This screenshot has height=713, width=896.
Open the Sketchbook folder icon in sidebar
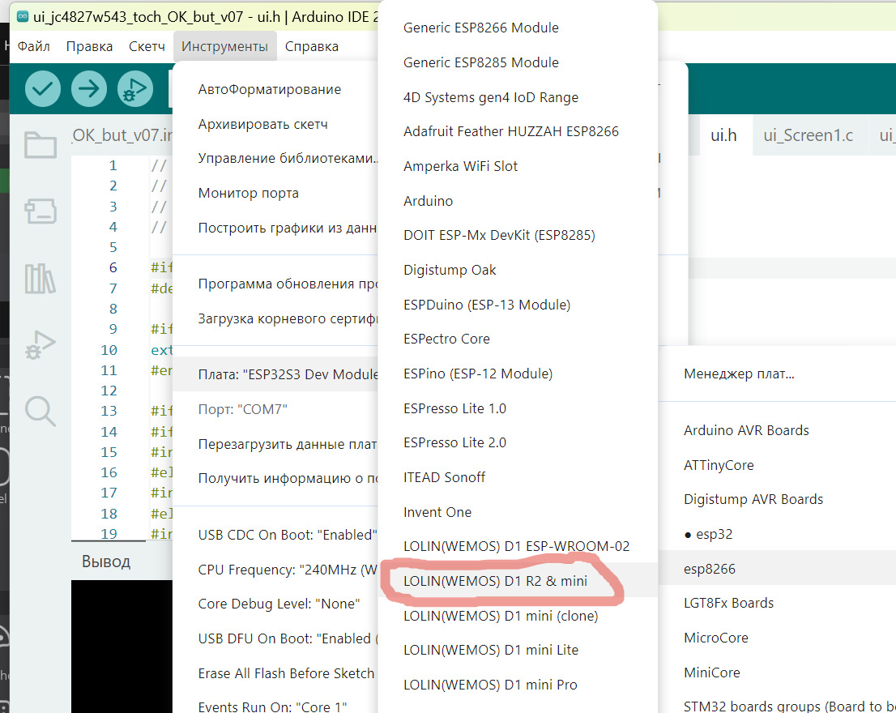tap(40, 146)
